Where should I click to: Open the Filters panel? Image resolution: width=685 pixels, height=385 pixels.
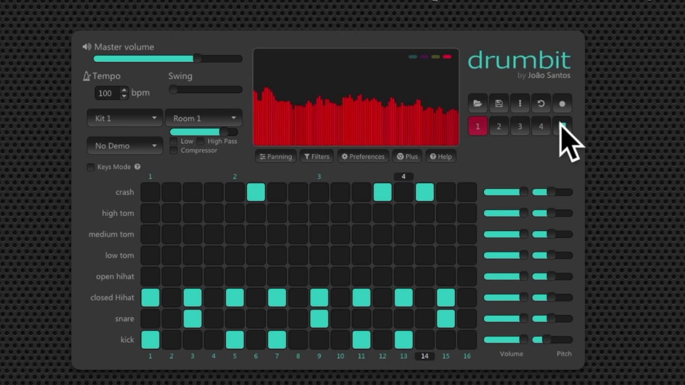click(x=317, y=157)
